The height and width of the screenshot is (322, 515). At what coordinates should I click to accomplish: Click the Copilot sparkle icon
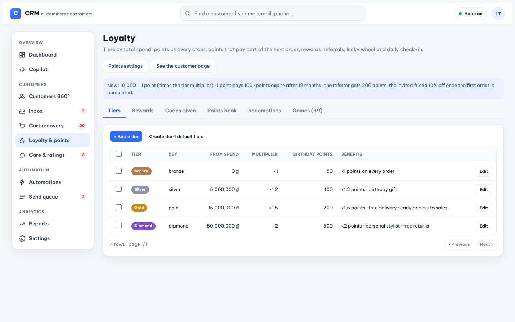pos(22,69)
